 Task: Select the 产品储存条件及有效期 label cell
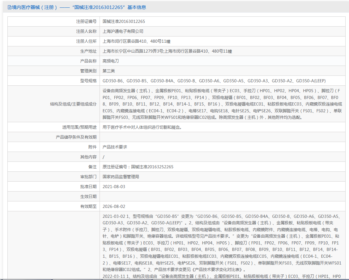click(x=54, y=137)
